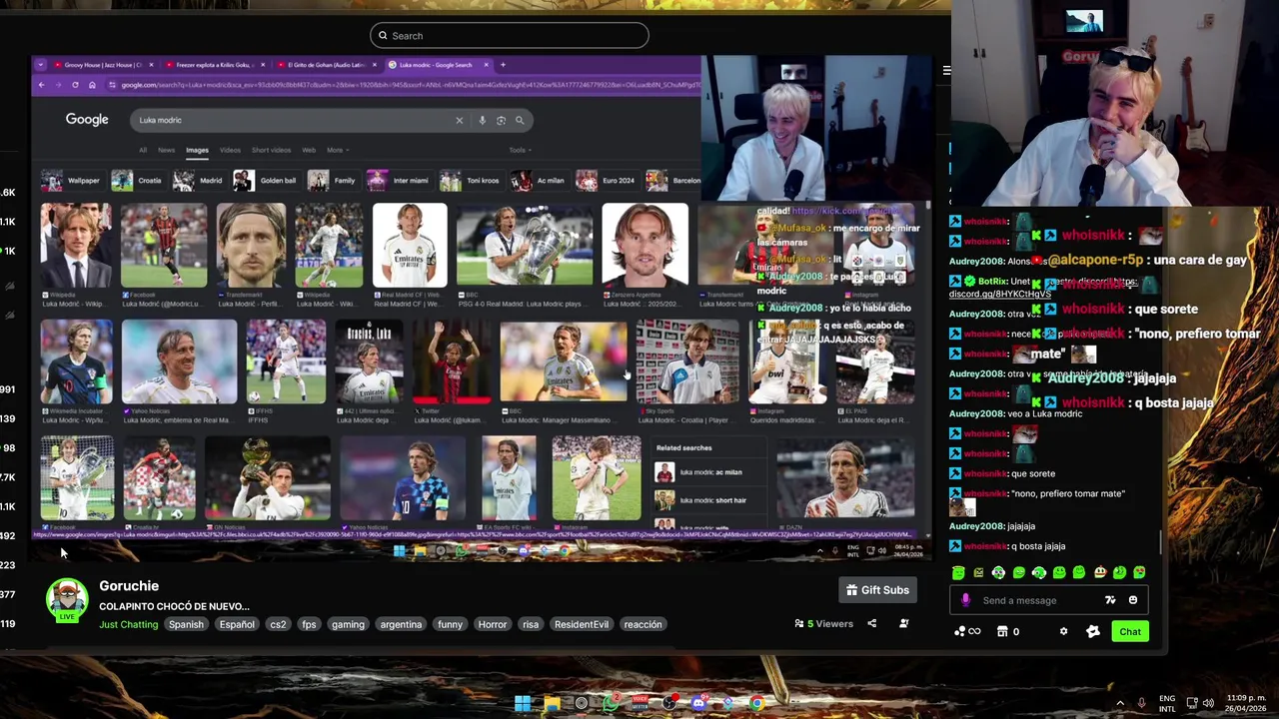Screen dimensions: 1279x719
Task: Click Google search by image lens icon
Action: click(x=501, y=120)
